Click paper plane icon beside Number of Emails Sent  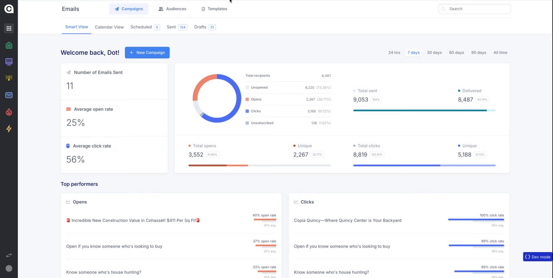[68, 72]
